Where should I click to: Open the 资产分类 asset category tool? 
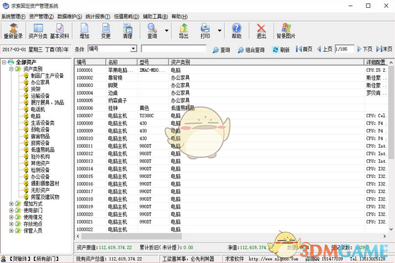coord(38,31)
